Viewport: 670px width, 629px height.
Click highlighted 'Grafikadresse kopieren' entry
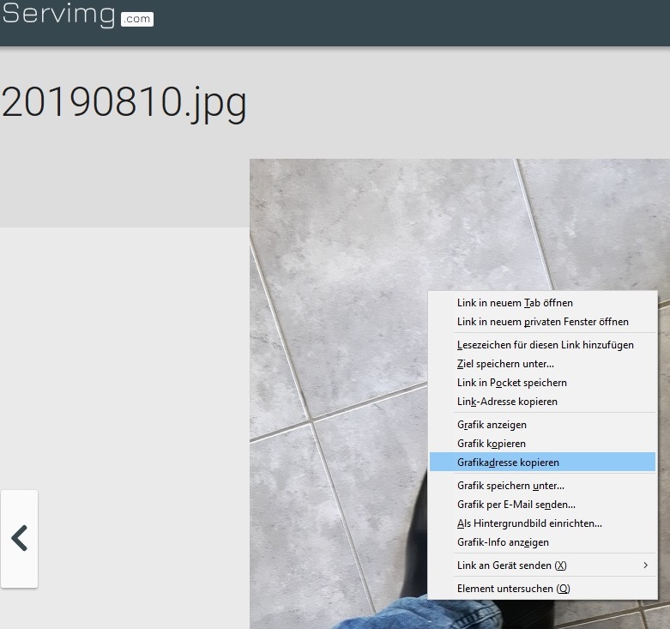click(x=542, y=462)
